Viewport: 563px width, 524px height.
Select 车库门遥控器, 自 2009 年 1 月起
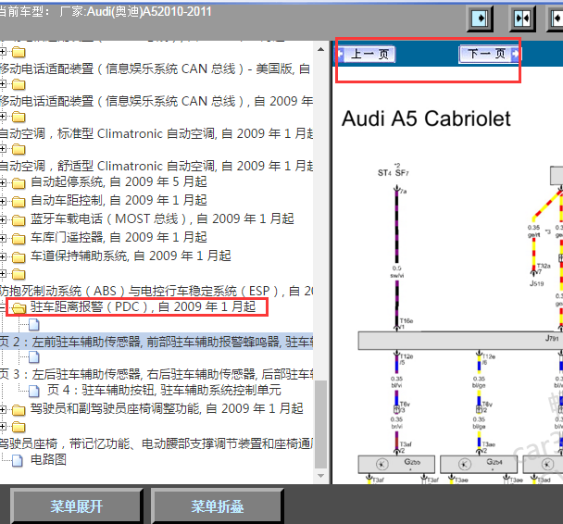[119, 238]
